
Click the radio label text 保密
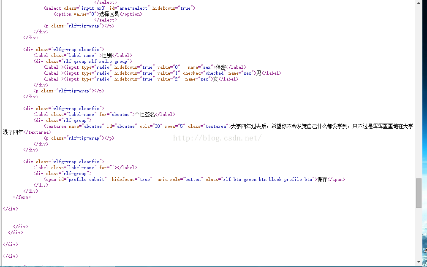(221, 67)
